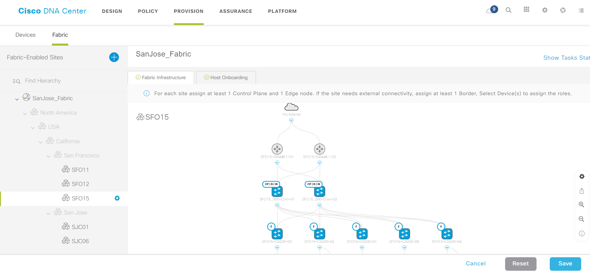Go to Cisco DNA Center home logo
590x272 pixels.
tap(52, 11)
